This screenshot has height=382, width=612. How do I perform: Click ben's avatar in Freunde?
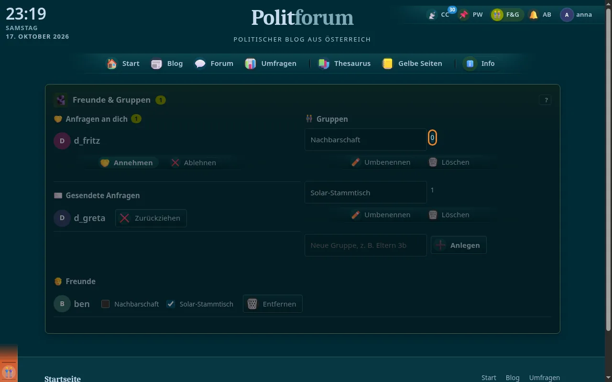coord(62,304)
